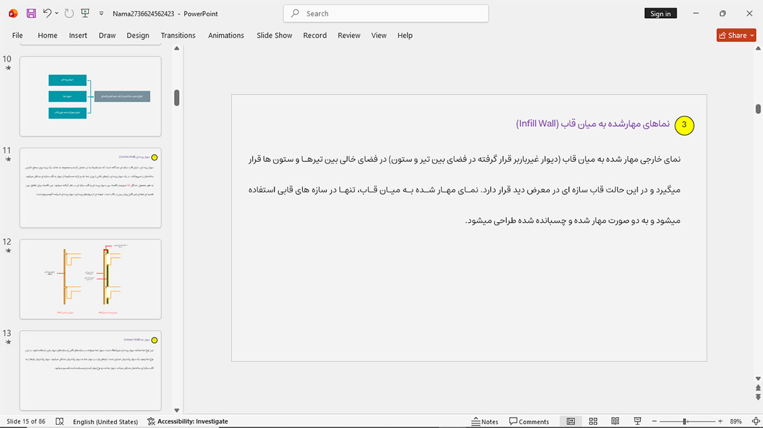
Task: Switch to Slide Sorter view
Action: point(593,421)
